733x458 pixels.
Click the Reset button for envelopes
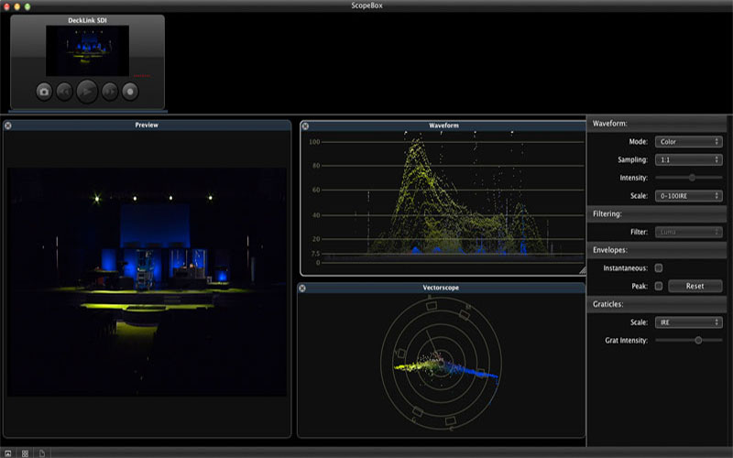click(x=695, y=286)
